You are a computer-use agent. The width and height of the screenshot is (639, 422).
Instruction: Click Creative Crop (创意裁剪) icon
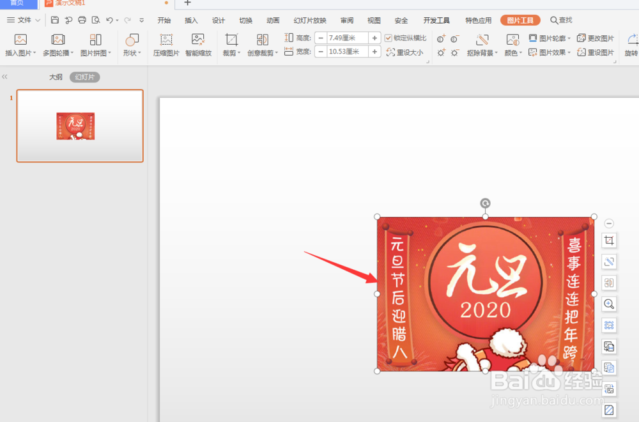click(263, 40)
